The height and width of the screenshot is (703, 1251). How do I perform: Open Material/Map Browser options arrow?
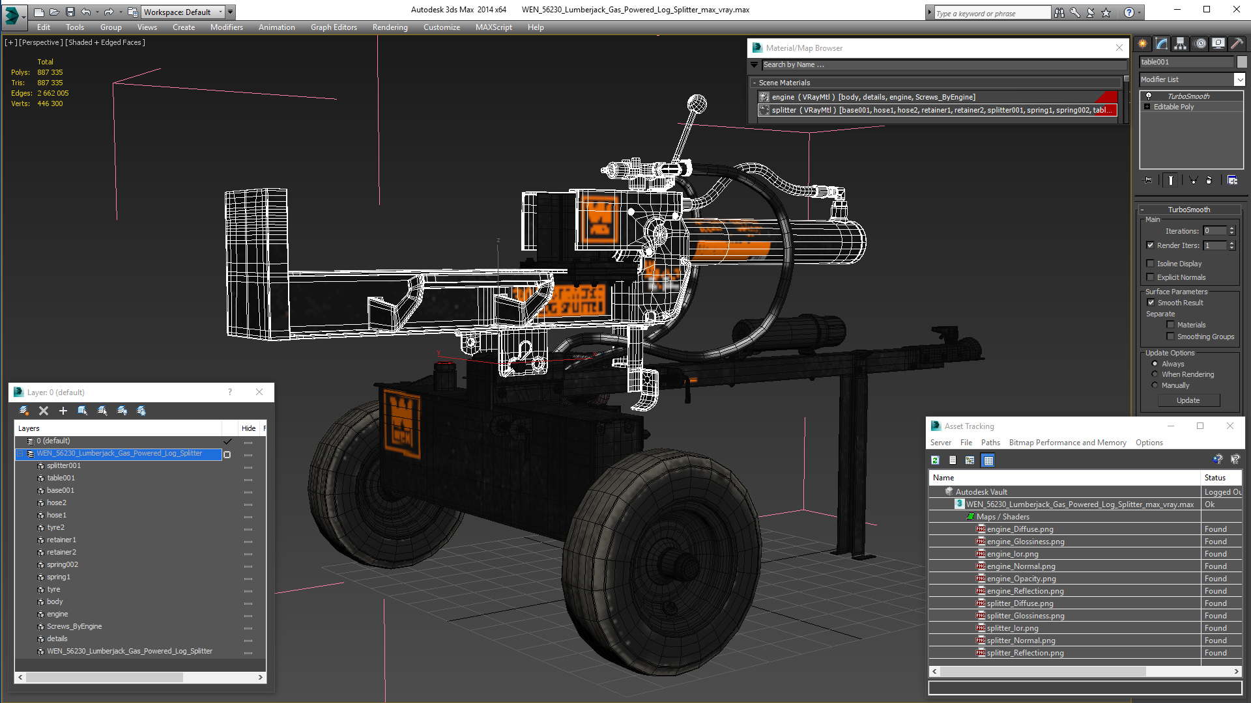coord(755,64)
